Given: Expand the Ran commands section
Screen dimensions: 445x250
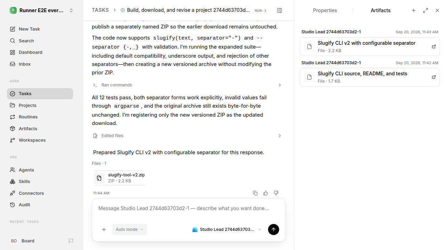Looking at the screenshot, I should (x=187, y=85).
